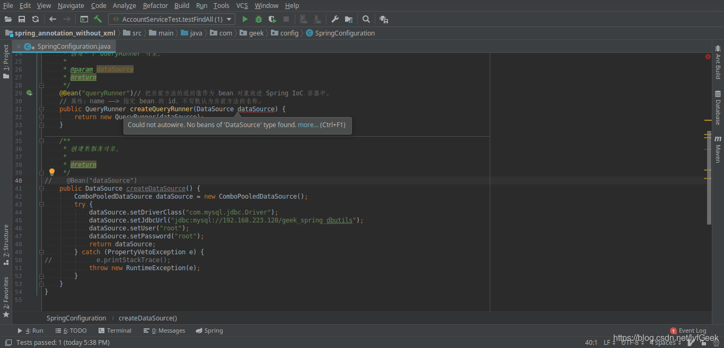This screenshot has width=724, height=348.
Task: Collapse the fold marker on line 31
Action: pyautogui.click(x=41, y=109)
